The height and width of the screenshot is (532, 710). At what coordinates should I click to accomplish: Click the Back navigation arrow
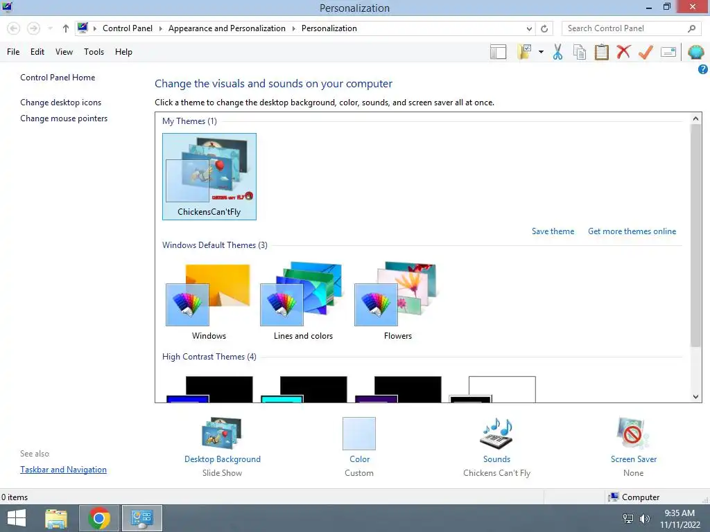click(x=14, y=28)
